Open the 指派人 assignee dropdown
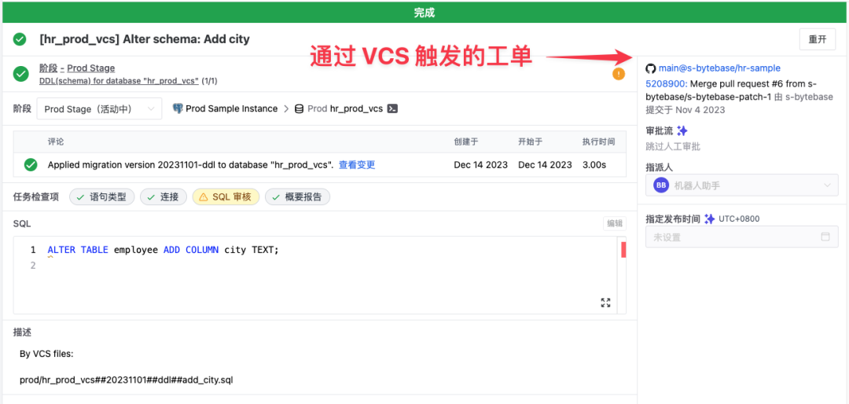849x404 pixels. tap(742, 185)
